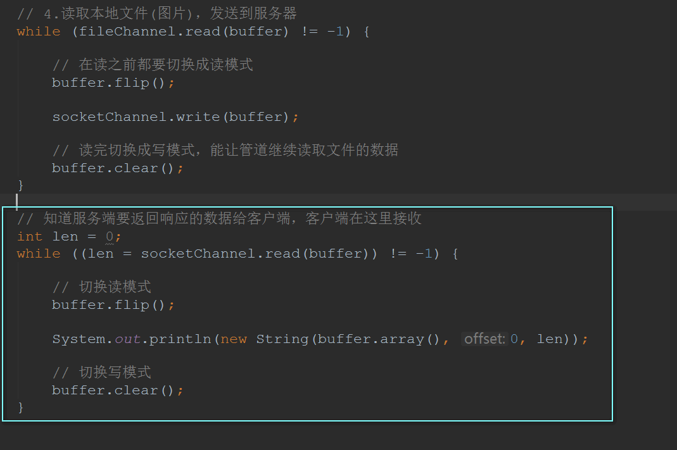Click 'buffer.array()' inside the println call
The image size is (677, 450).
378,339
